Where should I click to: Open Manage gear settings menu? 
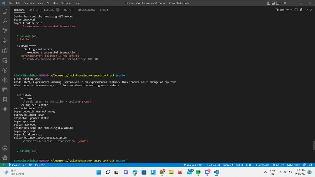point(5,158)
